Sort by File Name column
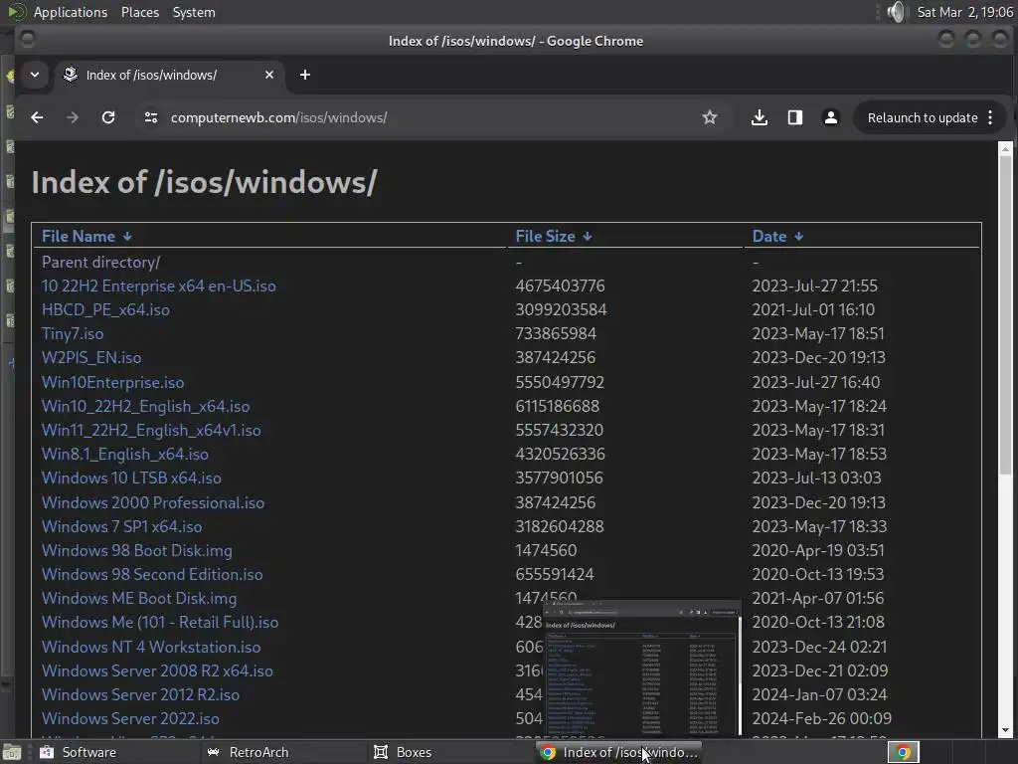 point(87,237)
